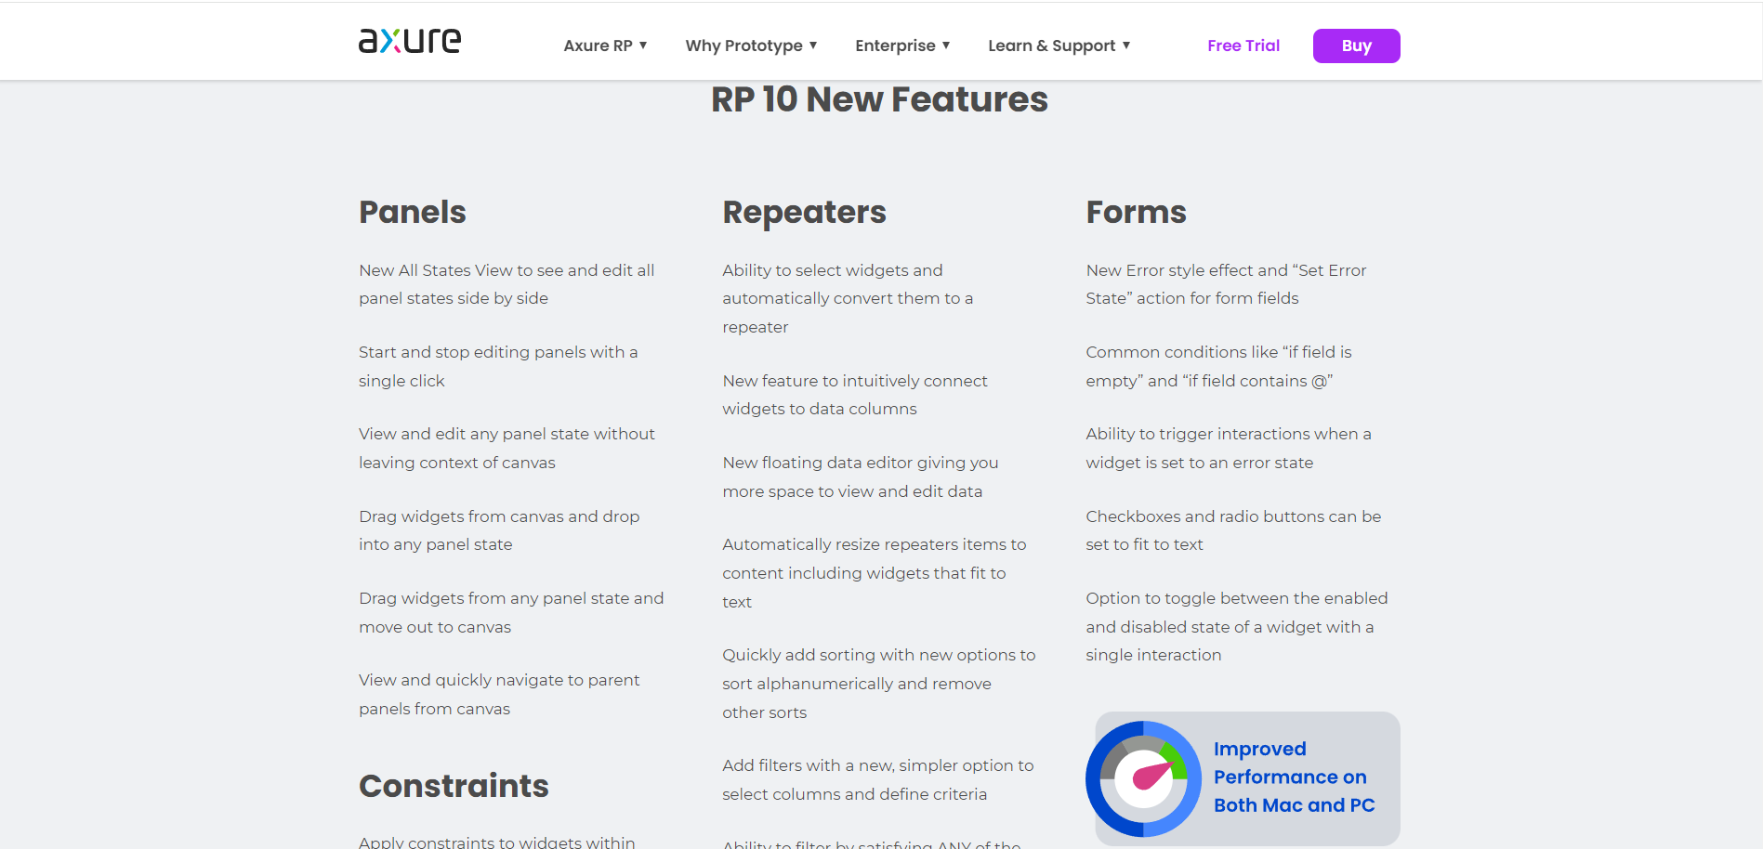1763x849 pixels.
Task: Select "Ability to select widgets and automatically convert" text
Action: tap(848, 298)
